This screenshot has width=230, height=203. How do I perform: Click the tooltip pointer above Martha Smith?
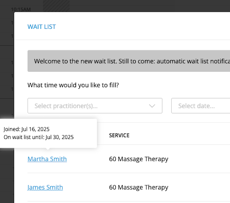tap(48, 149)
